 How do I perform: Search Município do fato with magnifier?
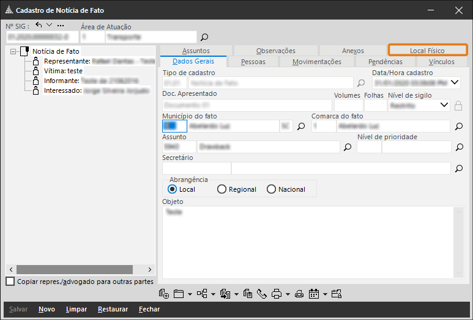click(x=301, y=126)
